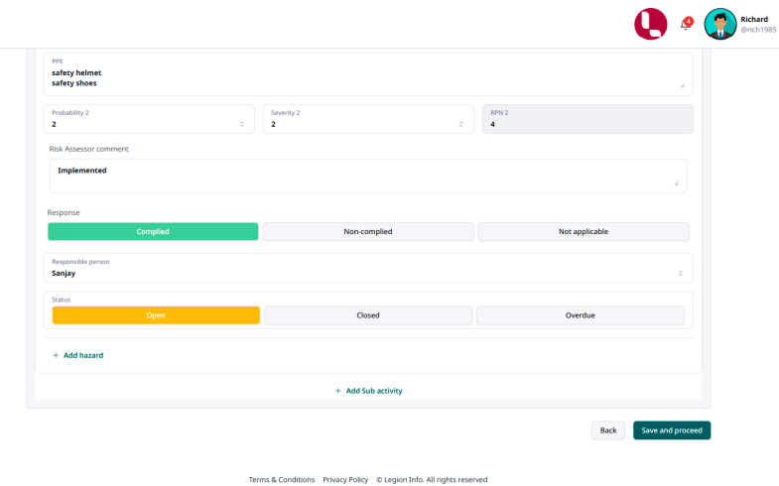
Task: Set status to Closed
Action: click(x=368, y=315)
